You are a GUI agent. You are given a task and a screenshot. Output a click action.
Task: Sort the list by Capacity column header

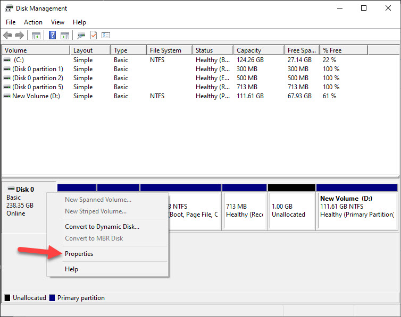pos(248,50)
